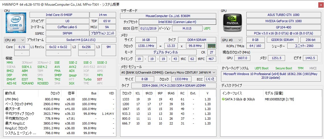
Task: Click the green UEFI label next to BIOS version
Action: (207, 28)
